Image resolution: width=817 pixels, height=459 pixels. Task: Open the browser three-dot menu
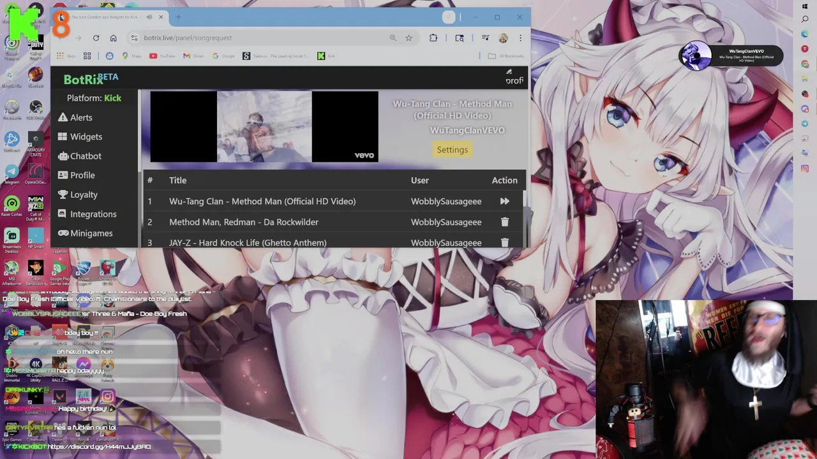tap(520, 38)
